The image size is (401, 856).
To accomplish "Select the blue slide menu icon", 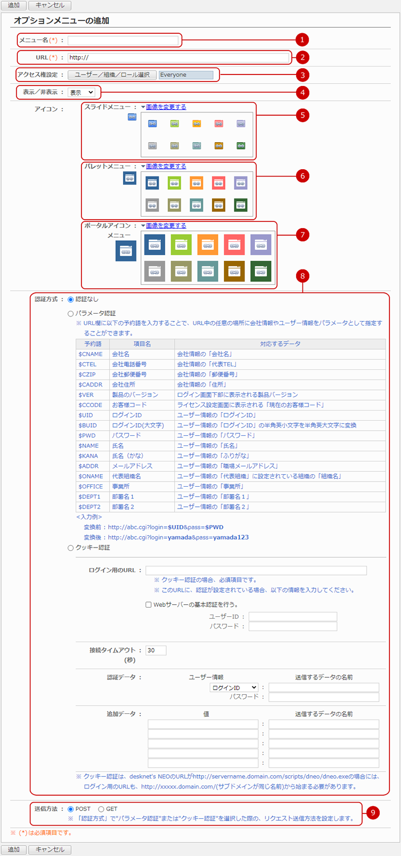I will click(152, 123).
